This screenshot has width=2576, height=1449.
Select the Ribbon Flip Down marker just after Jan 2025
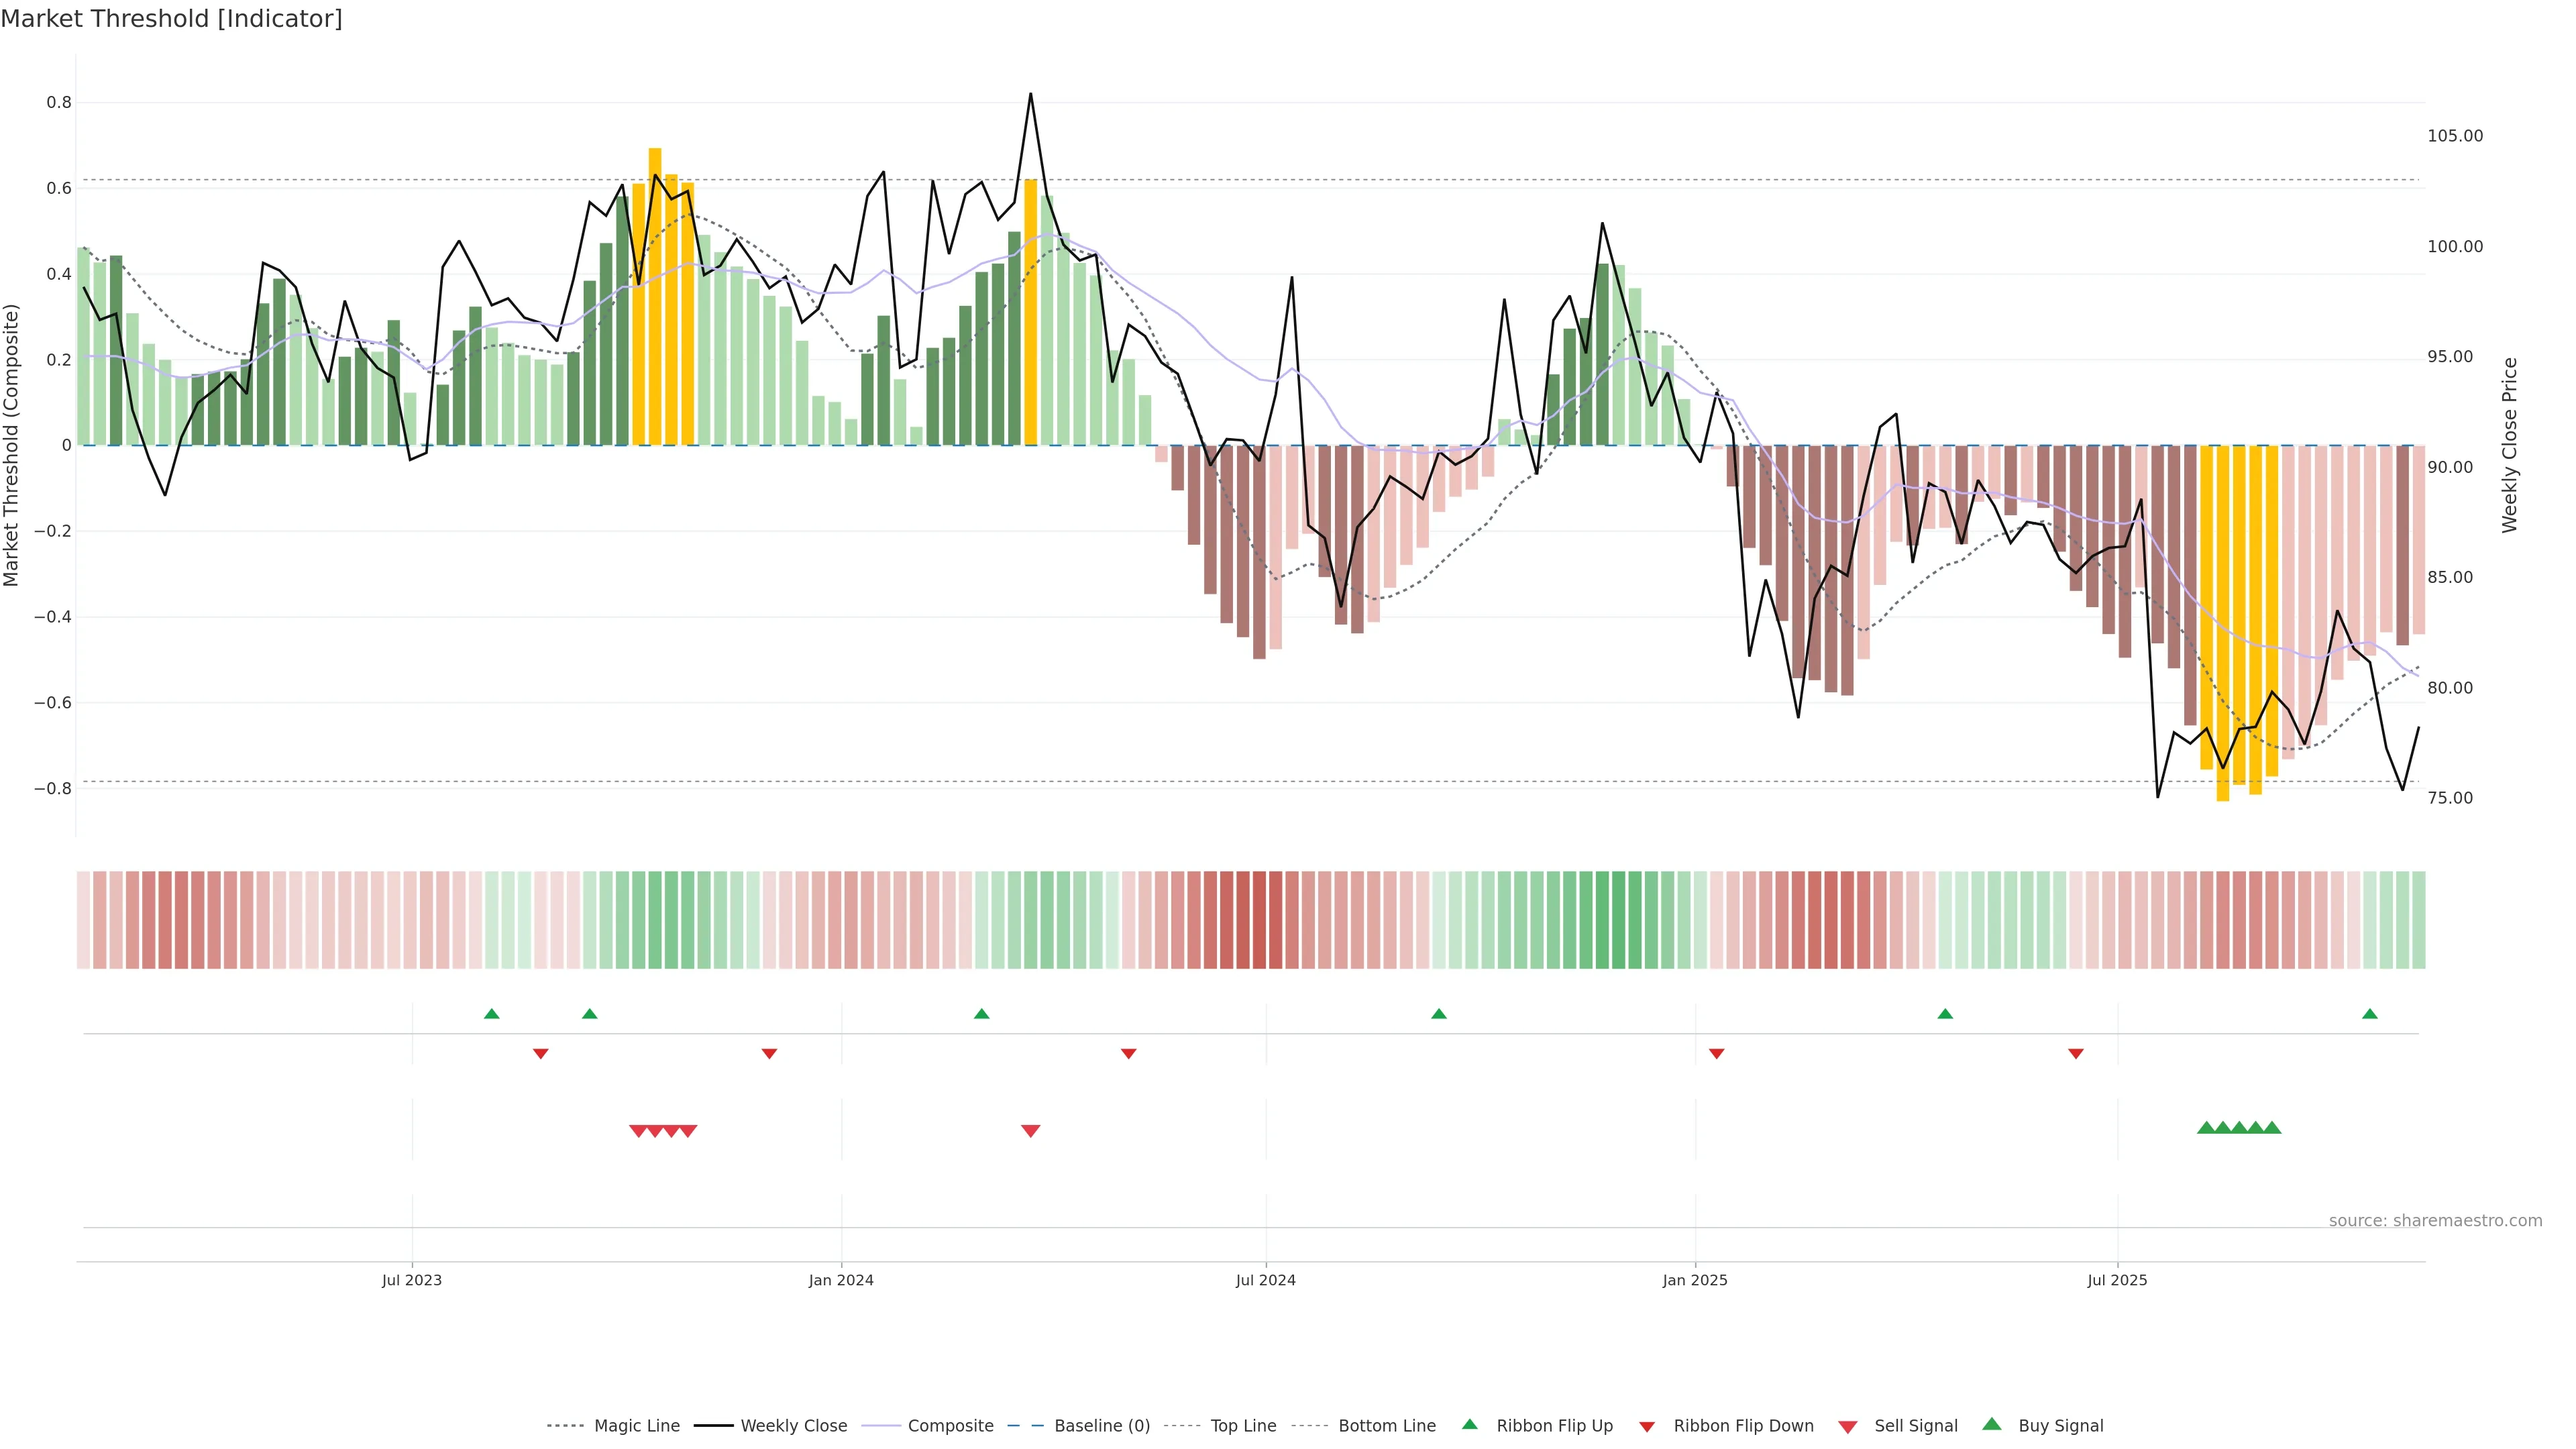[1716, 1054]
